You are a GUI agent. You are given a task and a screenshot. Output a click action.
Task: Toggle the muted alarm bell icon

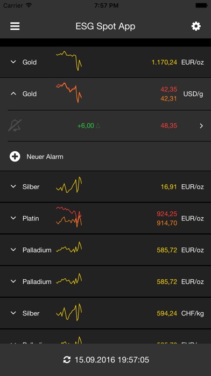pos(15,125)
